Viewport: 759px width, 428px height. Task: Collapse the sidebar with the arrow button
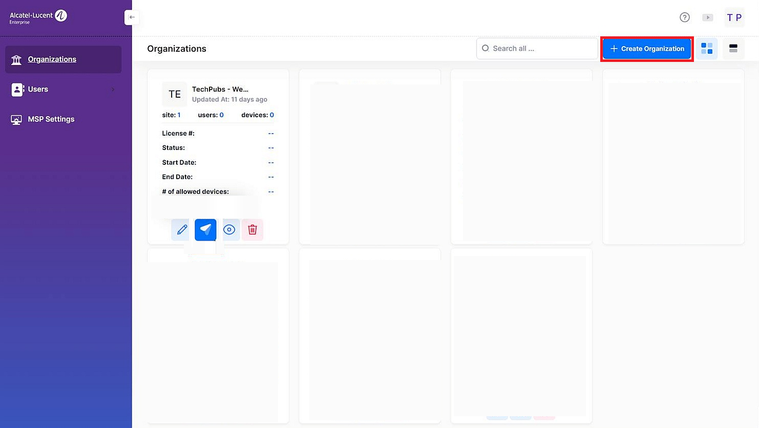point(132,17)
